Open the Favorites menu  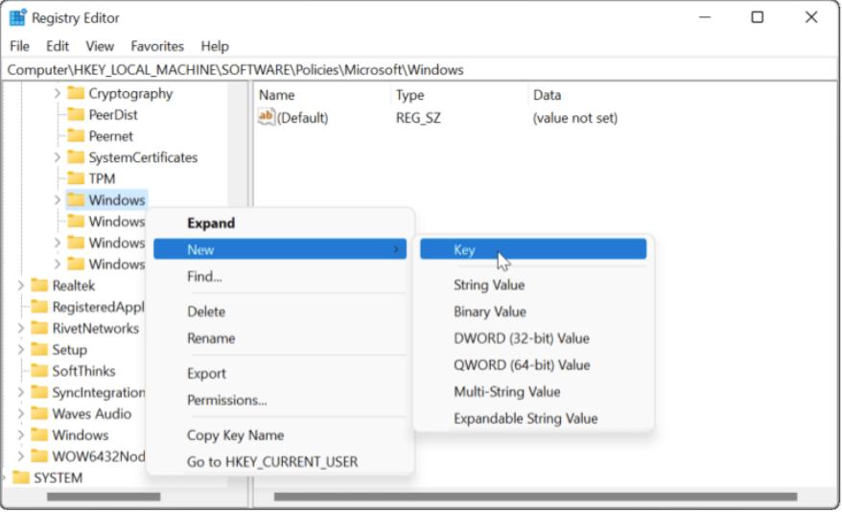pos(157,46)
